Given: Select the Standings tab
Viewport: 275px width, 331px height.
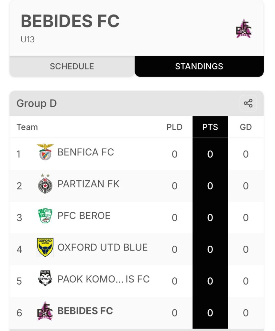Looking at the screenshot, I should click(x=199, y=66).
